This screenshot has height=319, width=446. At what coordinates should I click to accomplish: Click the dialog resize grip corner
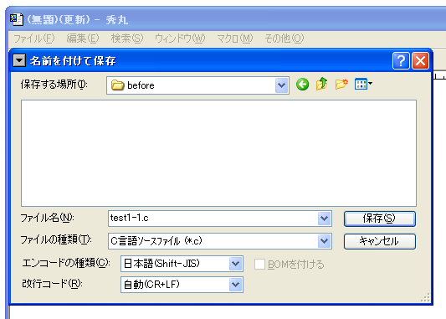point(426,298)
